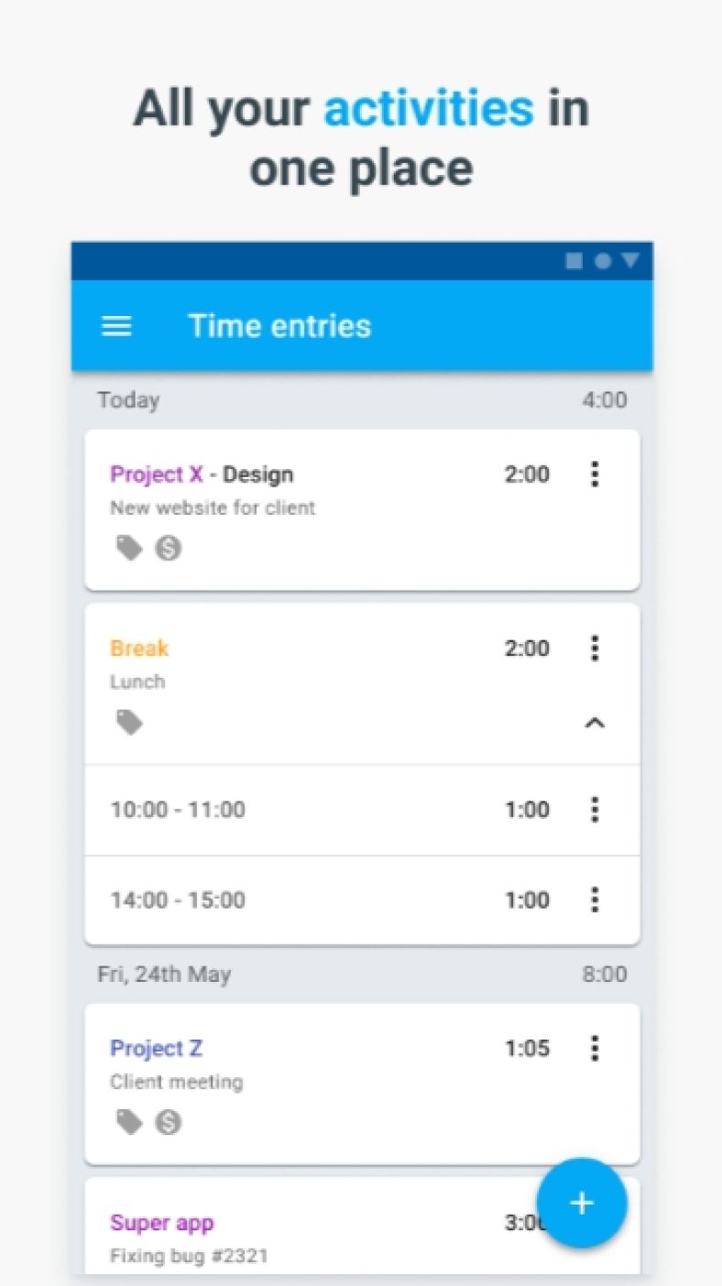Open the overflow menu for the 14:00-15:00 entry
Image resolution: width=722 pixels, height=1286 pixels.
pos(595,900)
